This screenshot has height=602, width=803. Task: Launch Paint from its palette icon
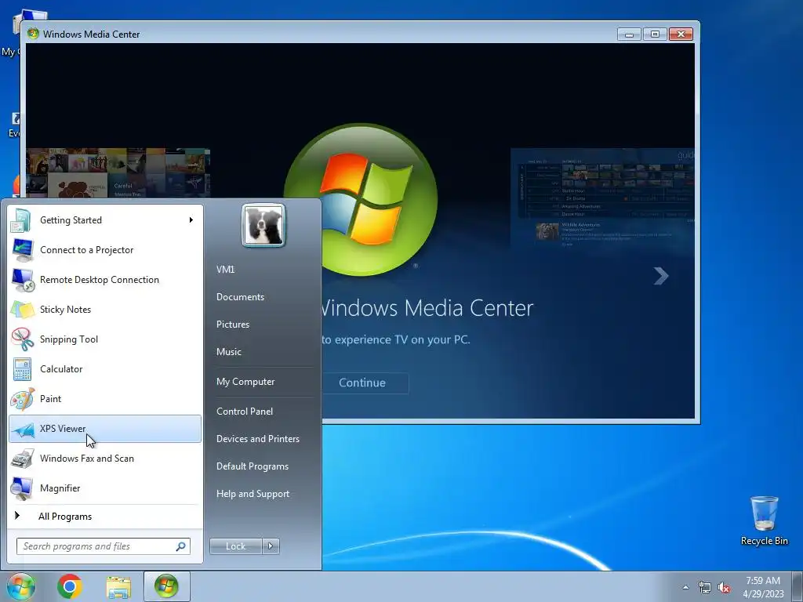[x=22, y=399]
